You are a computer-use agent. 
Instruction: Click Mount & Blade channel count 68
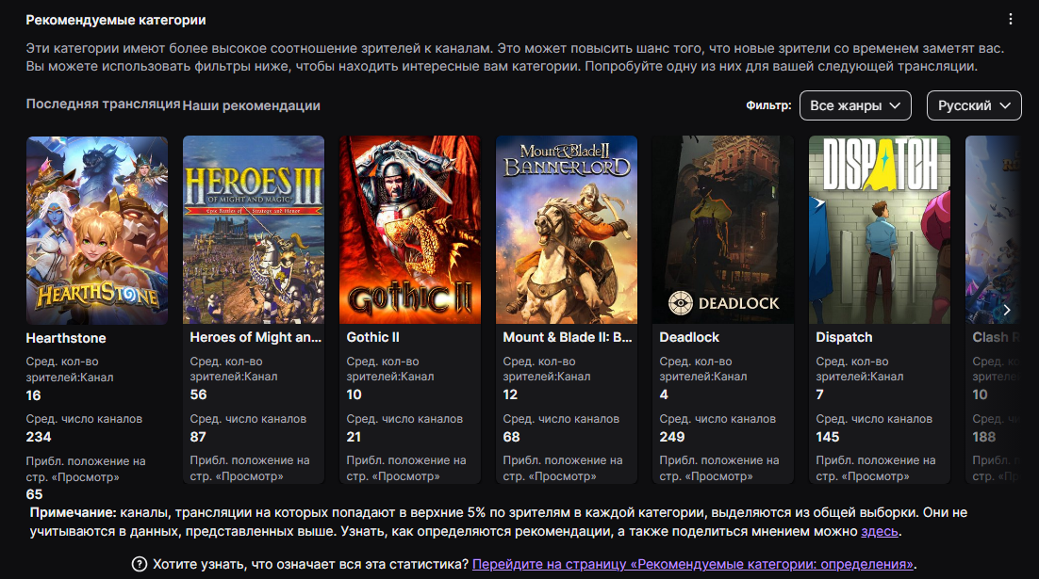[512, 438]
